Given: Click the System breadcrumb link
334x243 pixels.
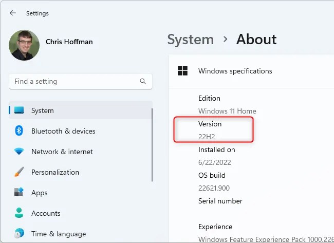Looking at the screenshot, I should [190, 40].
